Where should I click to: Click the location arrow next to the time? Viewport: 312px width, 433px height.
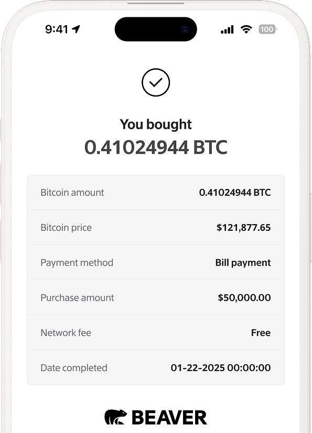pos(77,29)
